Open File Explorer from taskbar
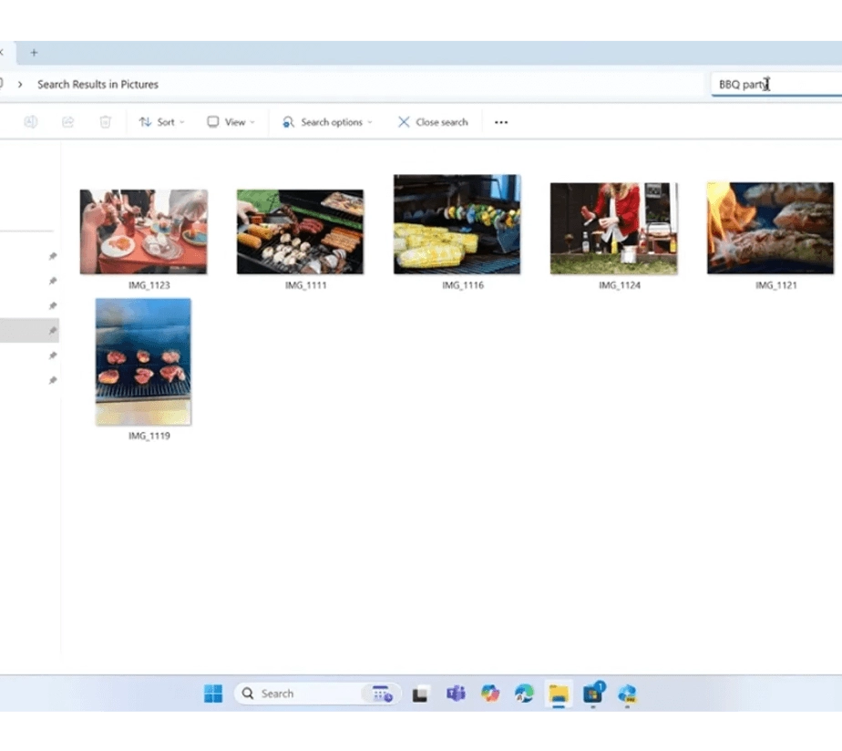This screenshot has height=751, width=842. [x=559, y=694]
